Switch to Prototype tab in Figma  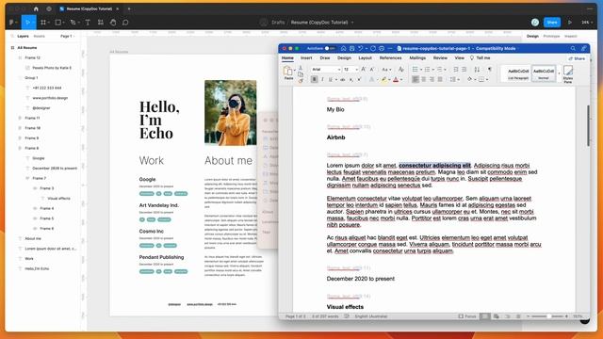coord(551,36)
